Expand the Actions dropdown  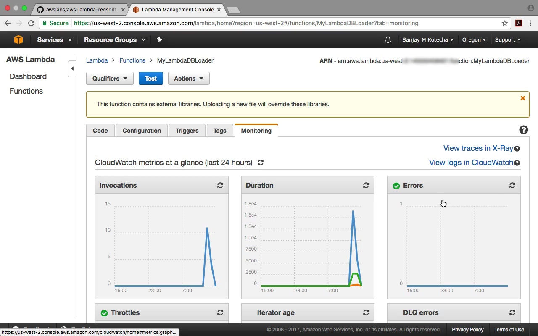tap(189, 79)
